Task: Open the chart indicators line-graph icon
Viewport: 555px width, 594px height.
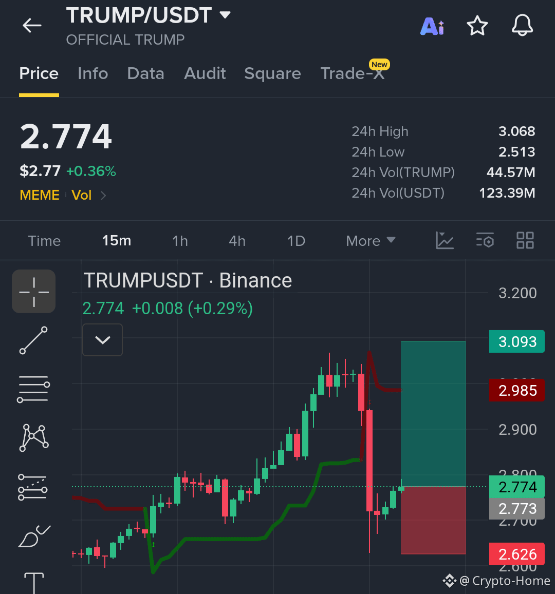Action: click(x=445, y=240)
